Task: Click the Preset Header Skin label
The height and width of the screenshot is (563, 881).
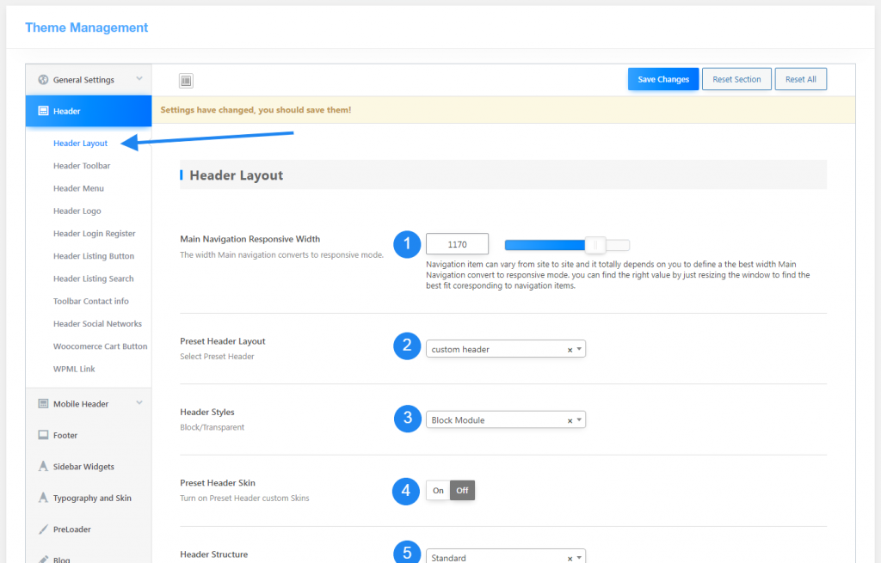Action: pyautogui.click(x=218, y=483)
